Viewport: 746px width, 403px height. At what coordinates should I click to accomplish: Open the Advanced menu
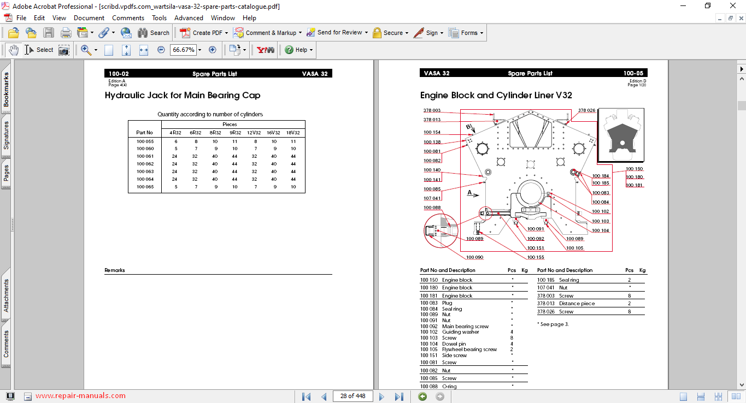[189, 18]
